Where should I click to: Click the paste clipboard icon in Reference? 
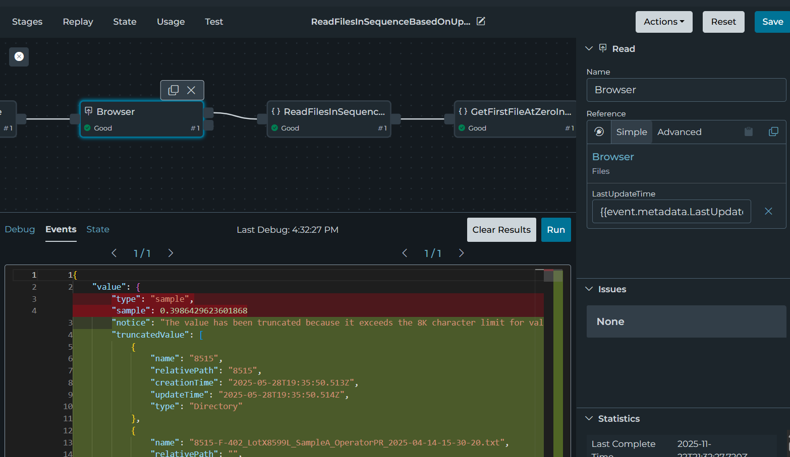pos(749,132)
